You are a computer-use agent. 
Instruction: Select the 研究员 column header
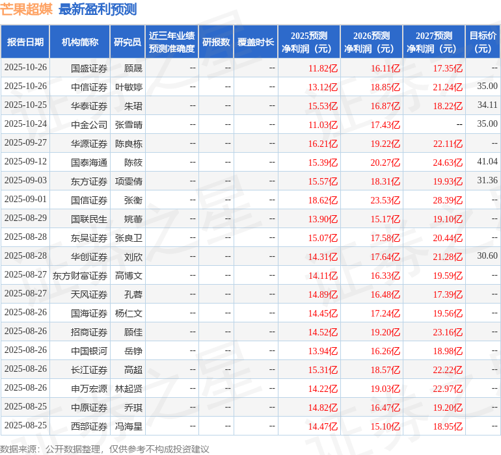click(x=128, y=42)
